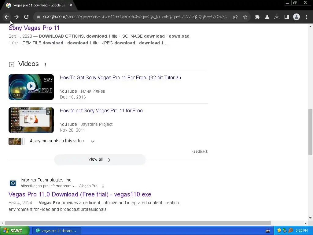Click the on-screen keyboard tray icon

(268, 231)
